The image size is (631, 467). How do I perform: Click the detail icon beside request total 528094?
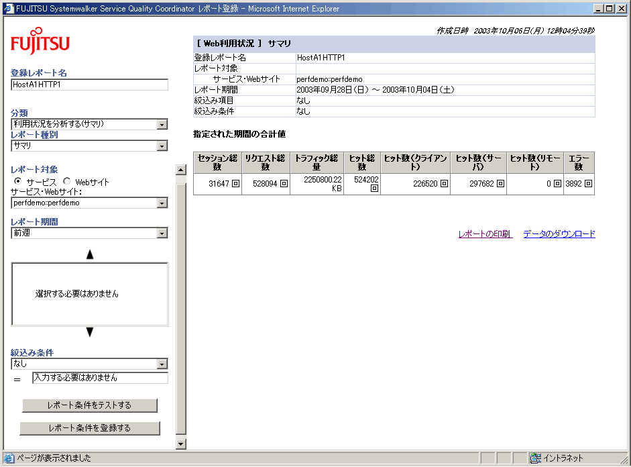284,184
